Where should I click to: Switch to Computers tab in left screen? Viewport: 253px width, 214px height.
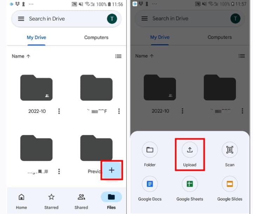coord(96,38)
